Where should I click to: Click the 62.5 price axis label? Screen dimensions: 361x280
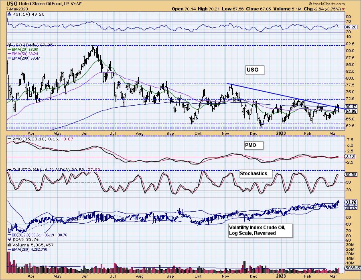350,126
